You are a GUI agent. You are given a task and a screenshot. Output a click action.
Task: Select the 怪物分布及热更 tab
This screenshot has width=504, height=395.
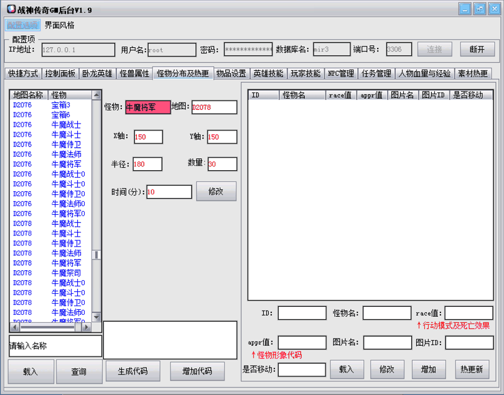coord(183,73)
